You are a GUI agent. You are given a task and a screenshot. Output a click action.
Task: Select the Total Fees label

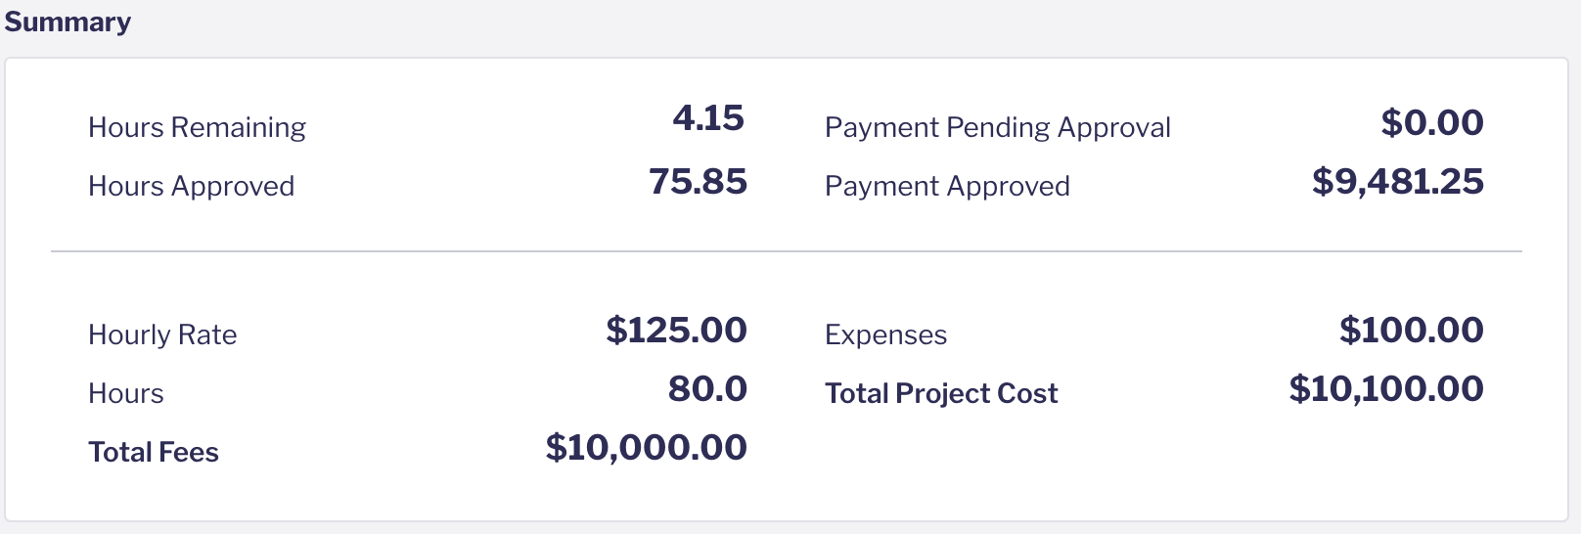pyautogui.click(x=154, y=452)
